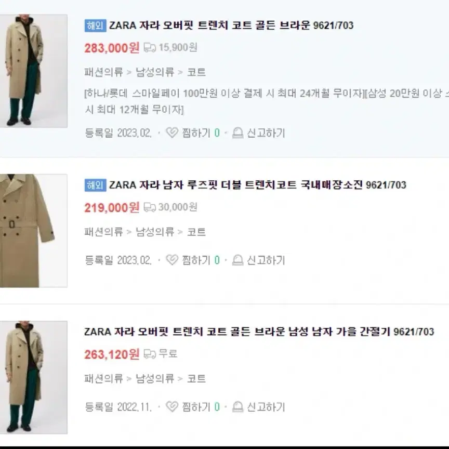Viewport: 449px width, 449px height.
Task: Click heart wishlist icon on 263,120원 listing
Action: click(172, 406)
